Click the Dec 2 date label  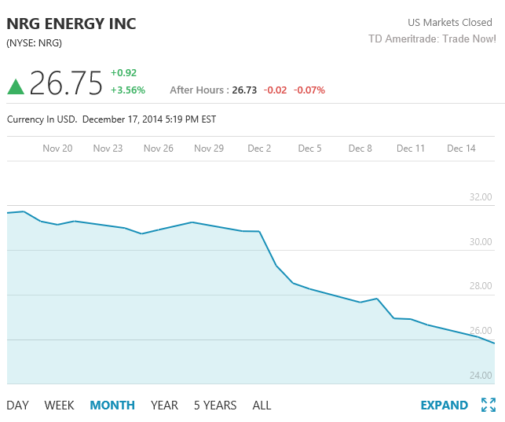pyautogui.click(x=259, y=149)
